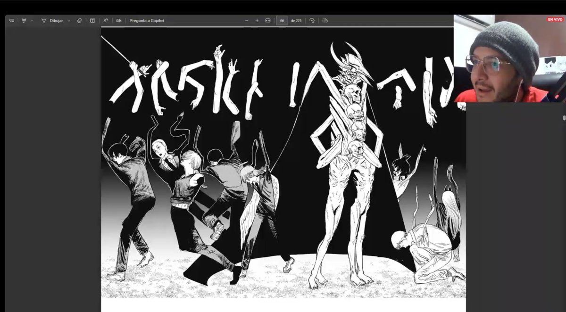Click the EN VIVO live badge
Image resolution: width=566 pixels, height=312 pixels.
[555, 19]
